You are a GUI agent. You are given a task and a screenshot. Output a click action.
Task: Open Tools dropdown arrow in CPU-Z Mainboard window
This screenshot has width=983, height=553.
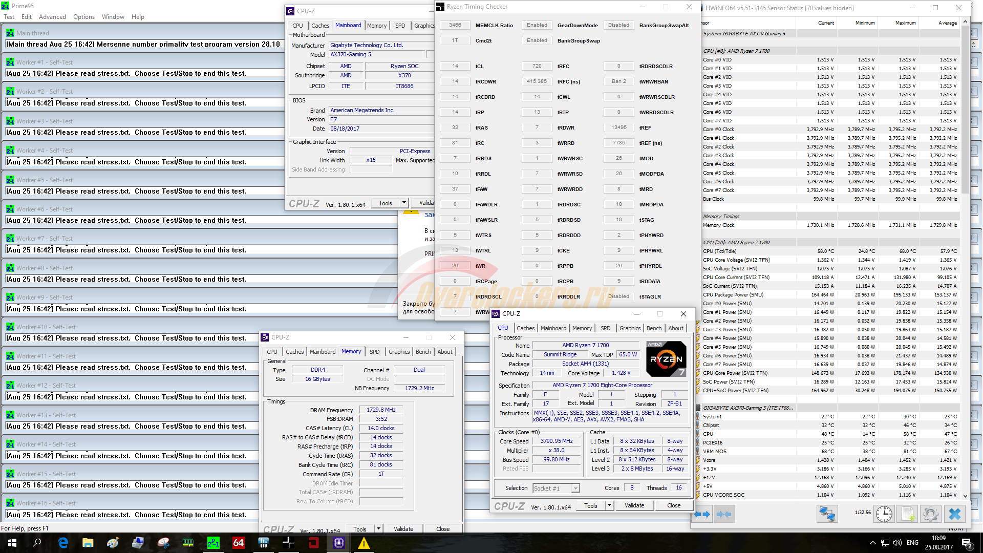pos(404,203)
